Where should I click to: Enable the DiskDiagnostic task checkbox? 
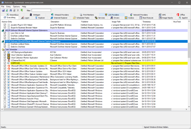[5, 101]
